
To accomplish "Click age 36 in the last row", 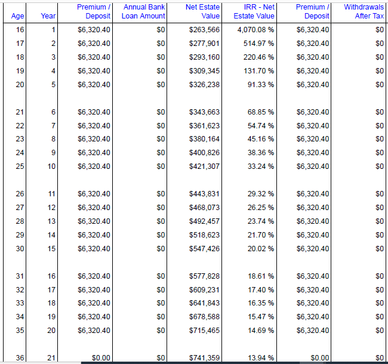I will pos(20,358).
